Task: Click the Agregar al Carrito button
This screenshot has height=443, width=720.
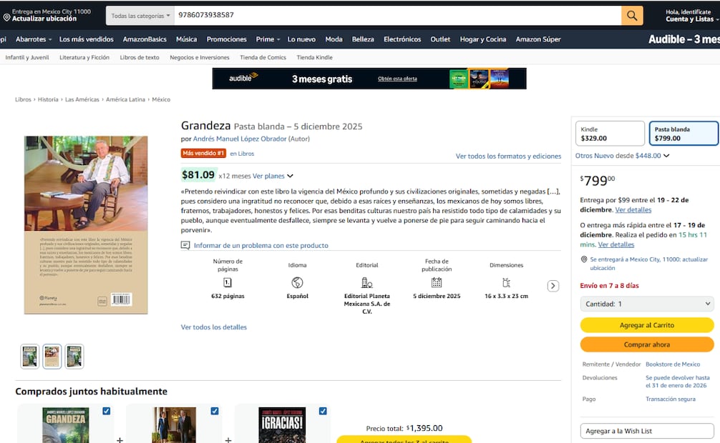Action: (646, 325)
